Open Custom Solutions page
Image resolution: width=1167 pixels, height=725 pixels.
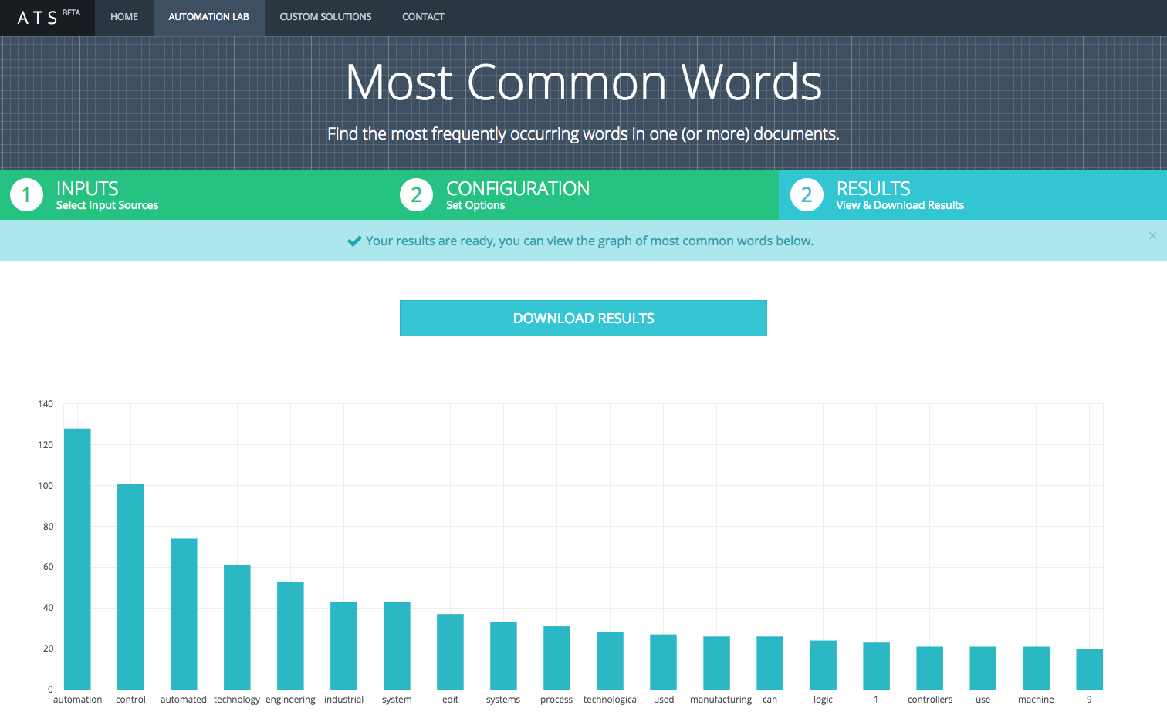click(326, 17)
